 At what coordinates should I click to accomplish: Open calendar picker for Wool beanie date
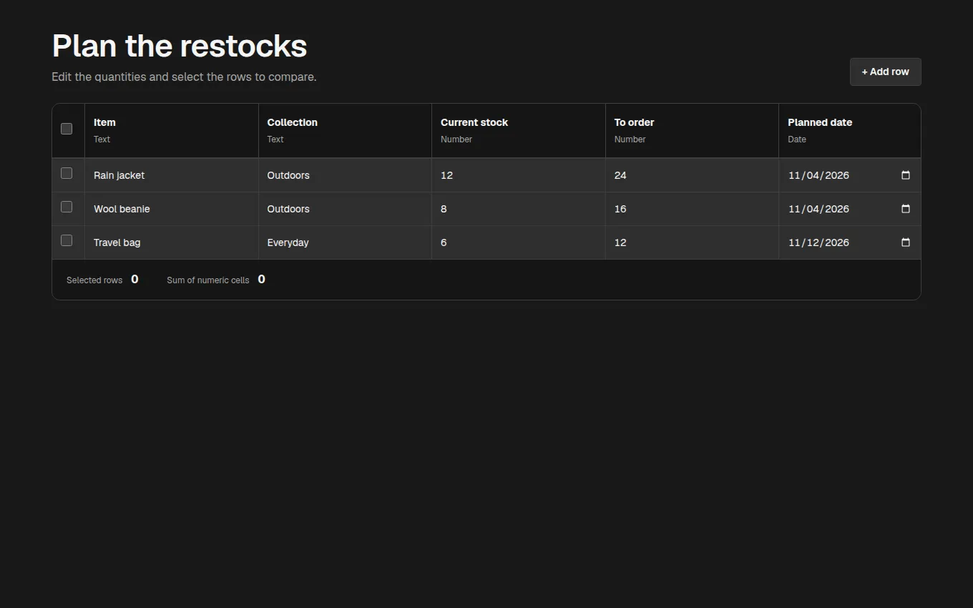coord(905,209)
